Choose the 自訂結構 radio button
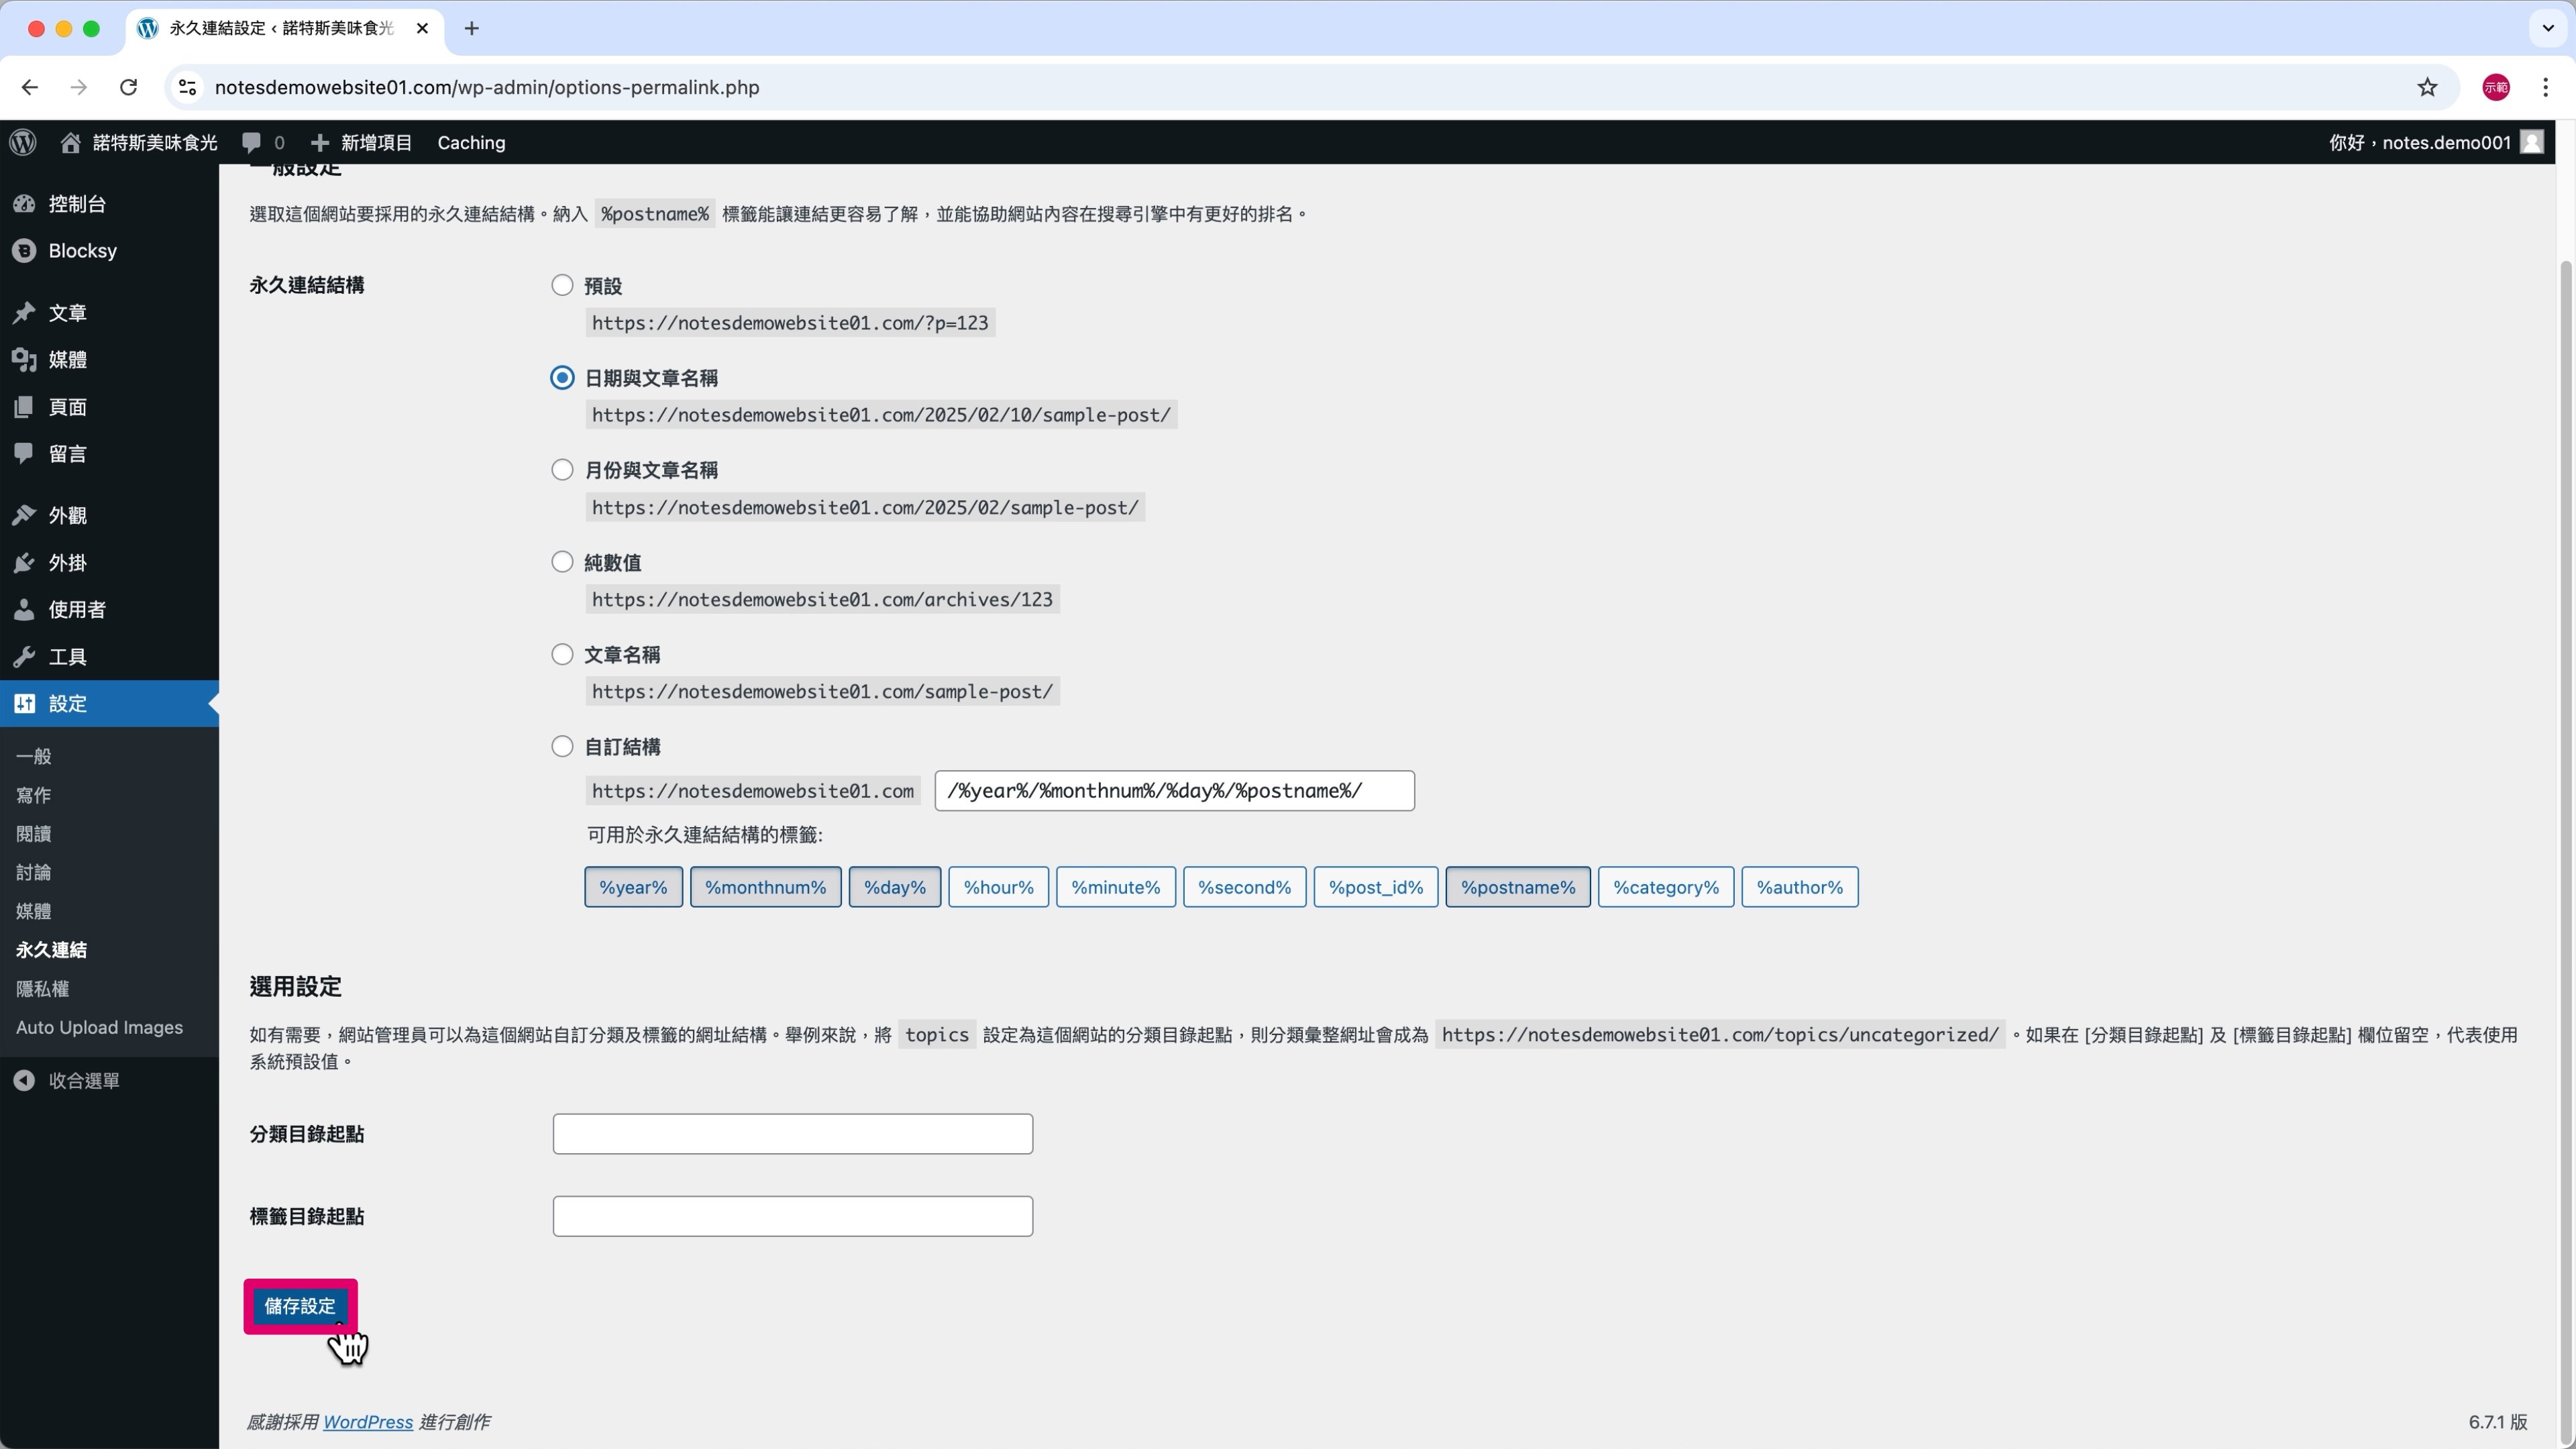Image resolution: width=2576 pixels, height=1449 pixels. tap(562, 746)
